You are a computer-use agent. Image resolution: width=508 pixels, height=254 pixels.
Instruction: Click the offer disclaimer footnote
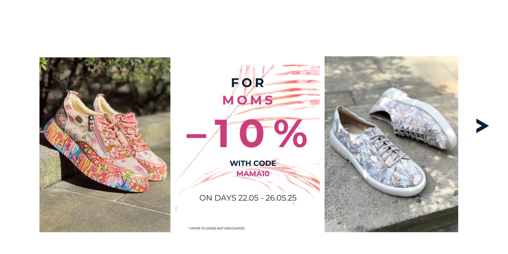tap(216, 228)
